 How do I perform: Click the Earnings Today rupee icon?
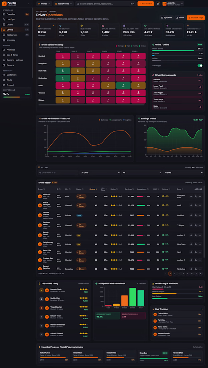click(x=188, y=25)
